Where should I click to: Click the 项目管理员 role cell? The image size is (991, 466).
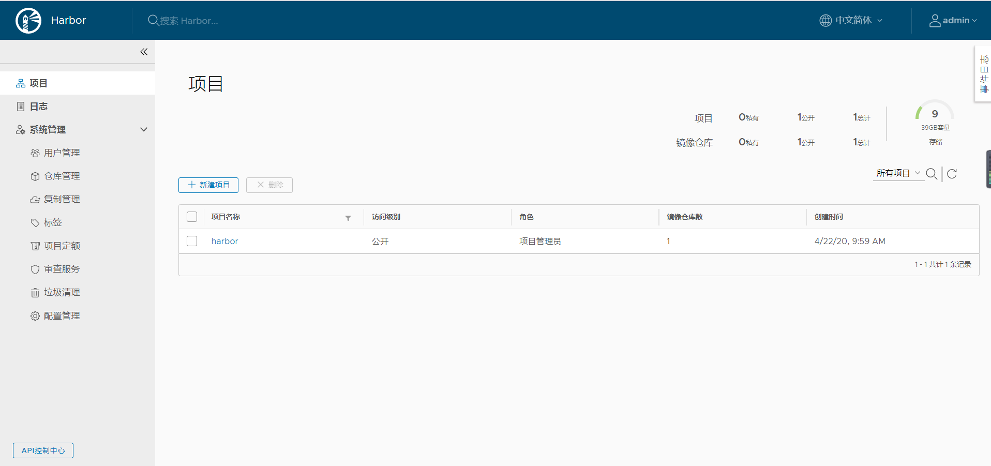(540, 242)
